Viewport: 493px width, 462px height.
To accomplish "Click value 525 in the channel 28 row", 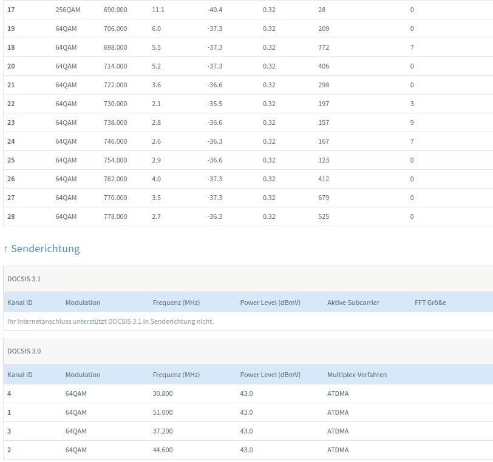I will coord(324,217).
